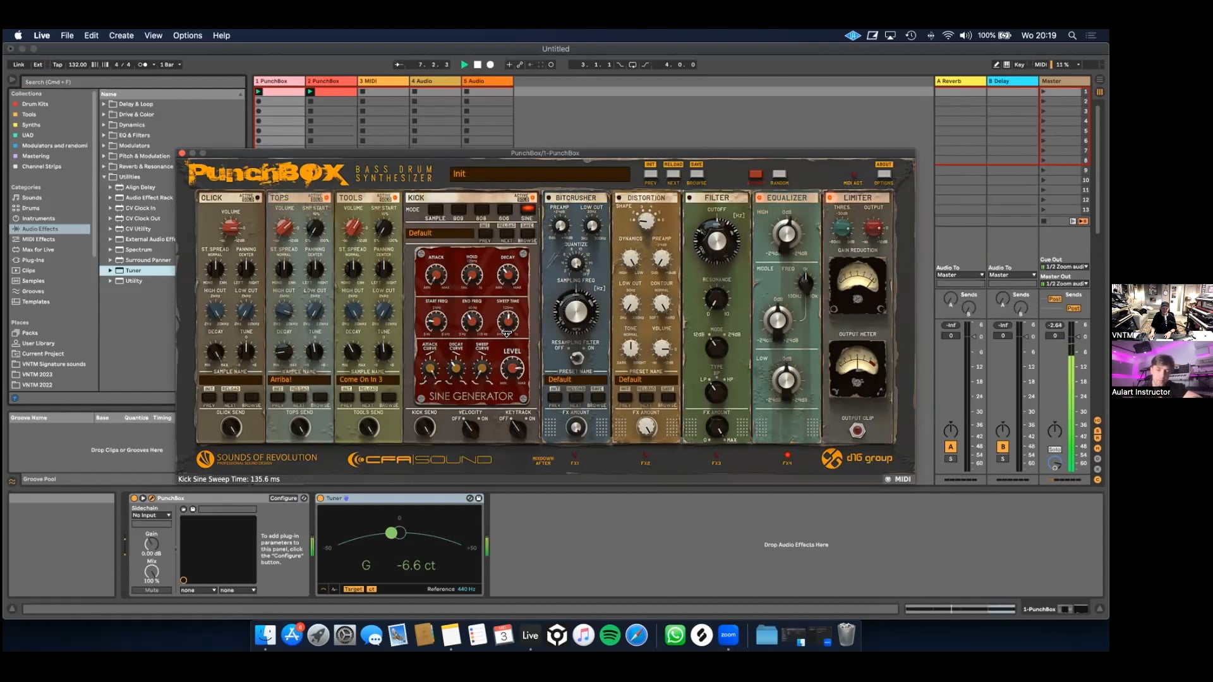Toggle Return A track activator
Image resolution: width=1213 pixels, height=682 pixels.
coord(950,446)
